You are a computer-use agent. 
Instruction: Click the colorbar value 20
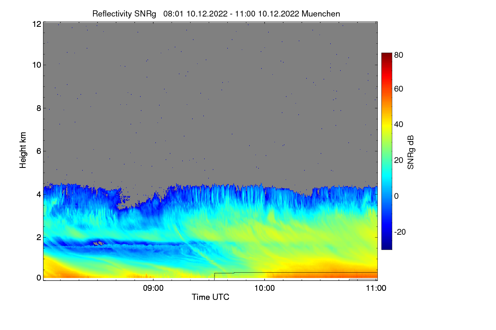pos(399,160)
